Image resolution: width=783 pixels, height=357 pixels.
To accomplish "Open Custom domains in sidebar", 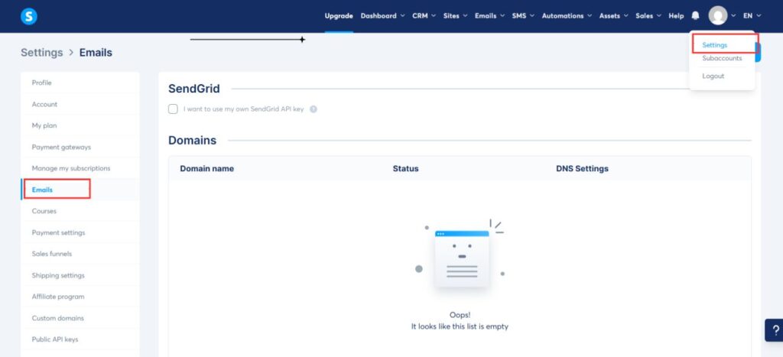I will click(57, 318).
